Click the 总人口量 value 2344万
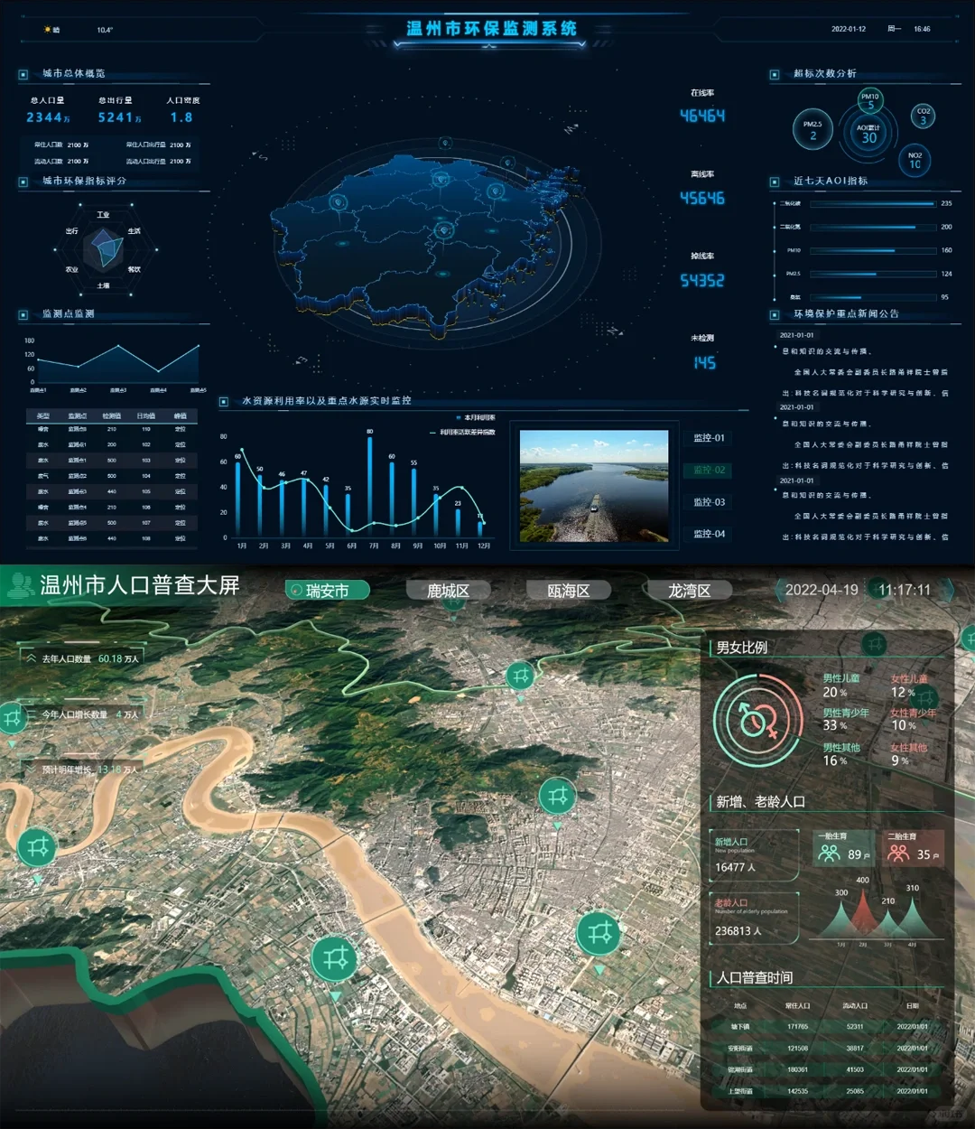Image resolution: width=975 pixels, height=1129 pixels. (47, 117)
